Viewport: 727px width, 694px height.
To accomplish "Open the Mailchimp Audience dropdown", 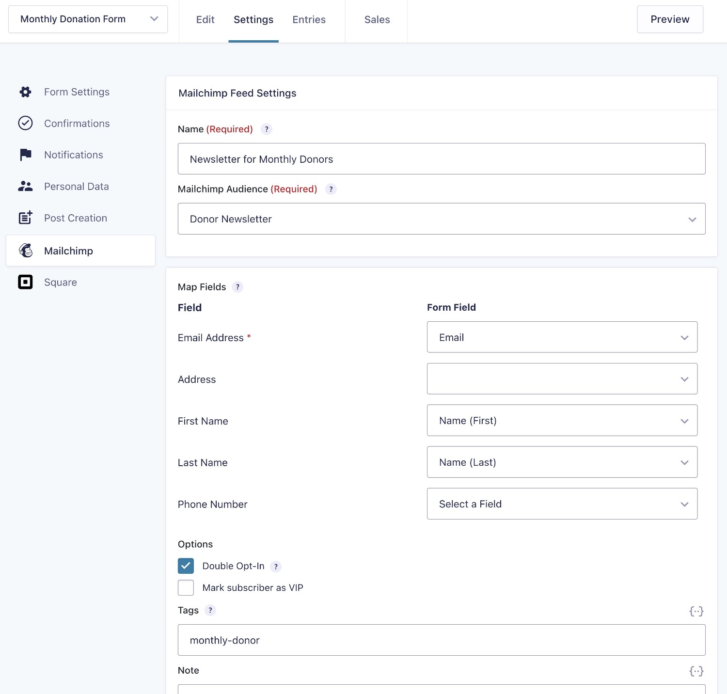I will coord(441,219).
